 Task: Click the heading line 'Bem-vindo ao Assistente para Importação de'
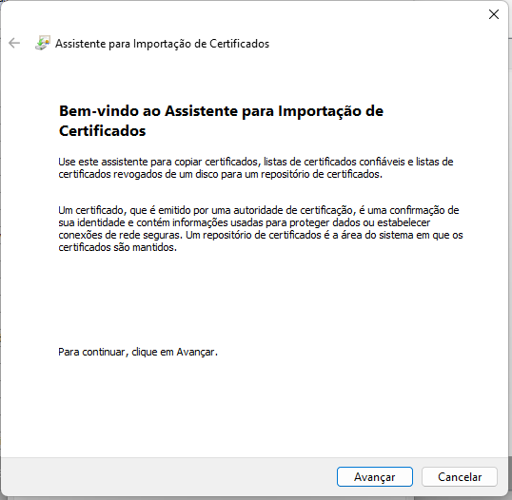point(221,111)
